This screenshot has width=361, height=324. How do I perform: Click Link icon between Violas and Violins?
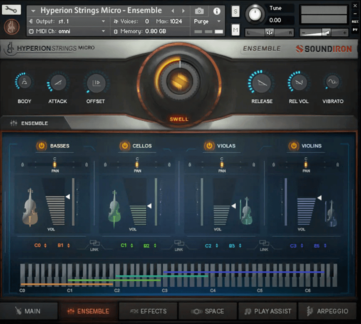(x=264, y=245)
